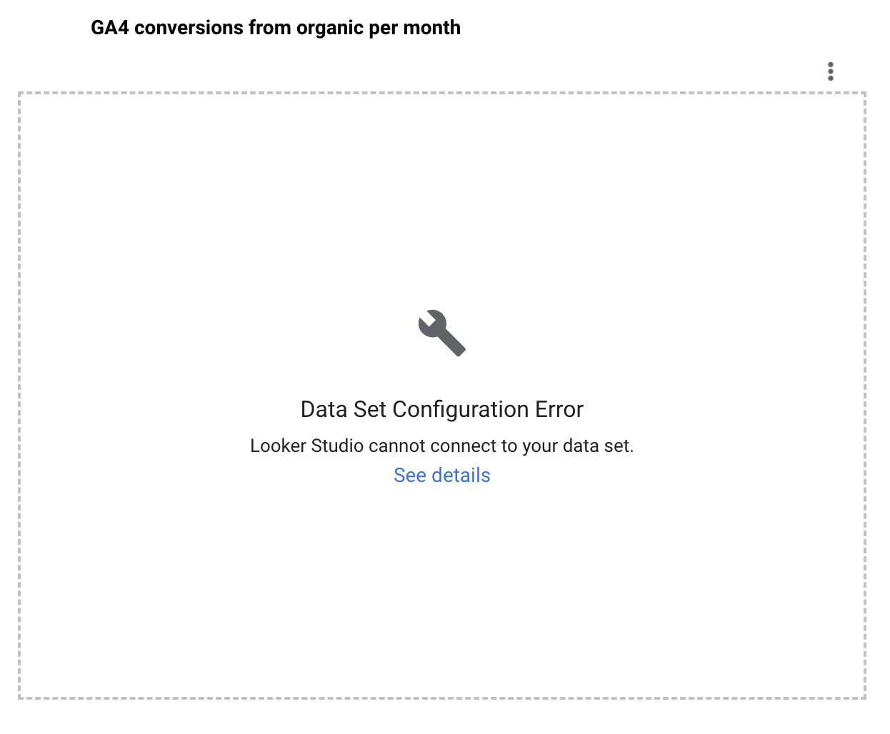Select the GA4 conversions chart title
The image size is (890, 734).
tap(276, 28)
